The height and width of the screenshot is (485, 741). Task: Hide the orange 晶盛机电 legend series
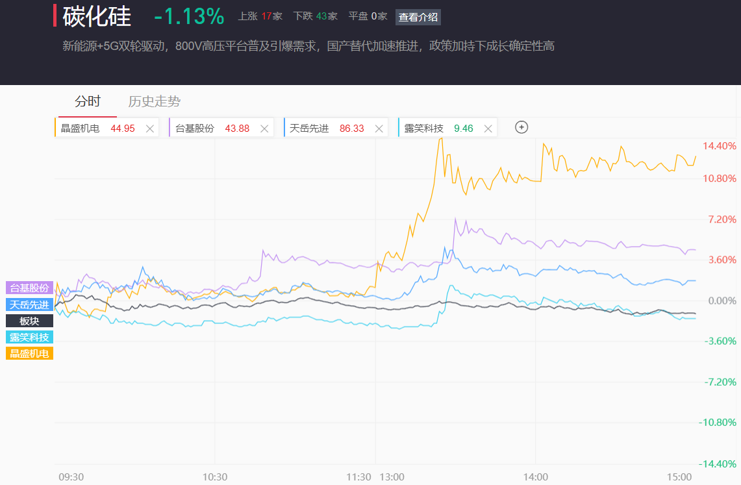[x=29, y=353]
